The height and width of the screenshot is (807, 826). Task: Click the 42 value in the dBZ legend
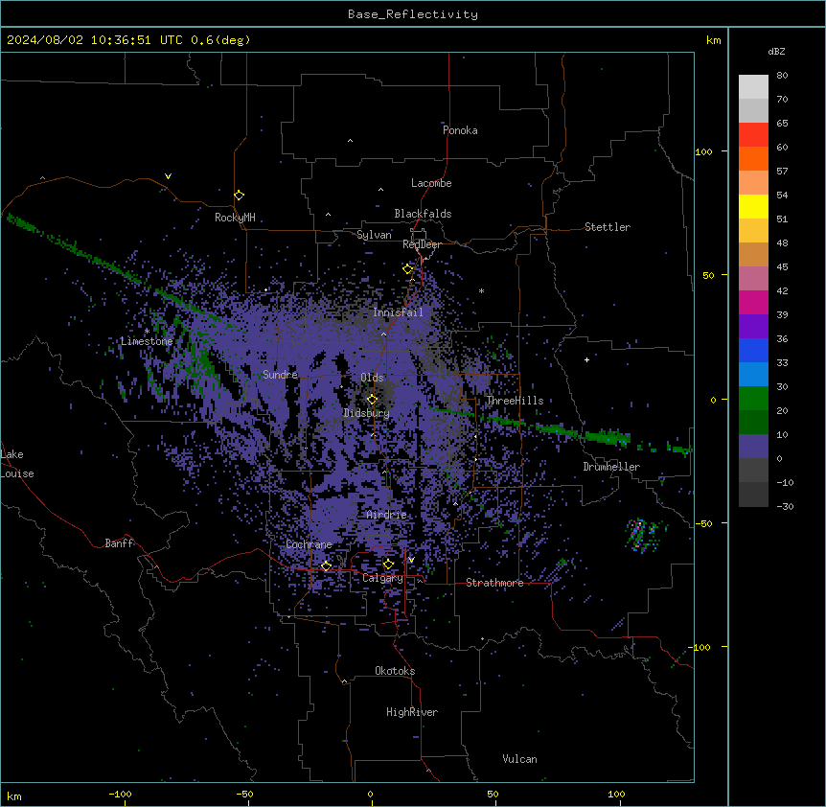pyautogui.click(x=782, y=290)
